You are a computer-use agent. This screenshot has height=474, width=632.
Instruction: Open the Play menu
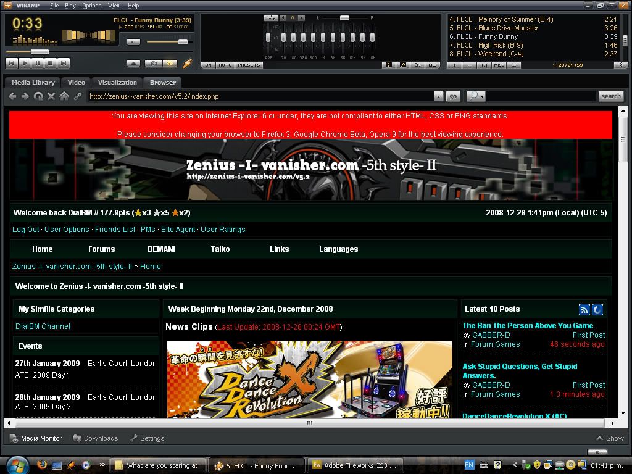70,6
